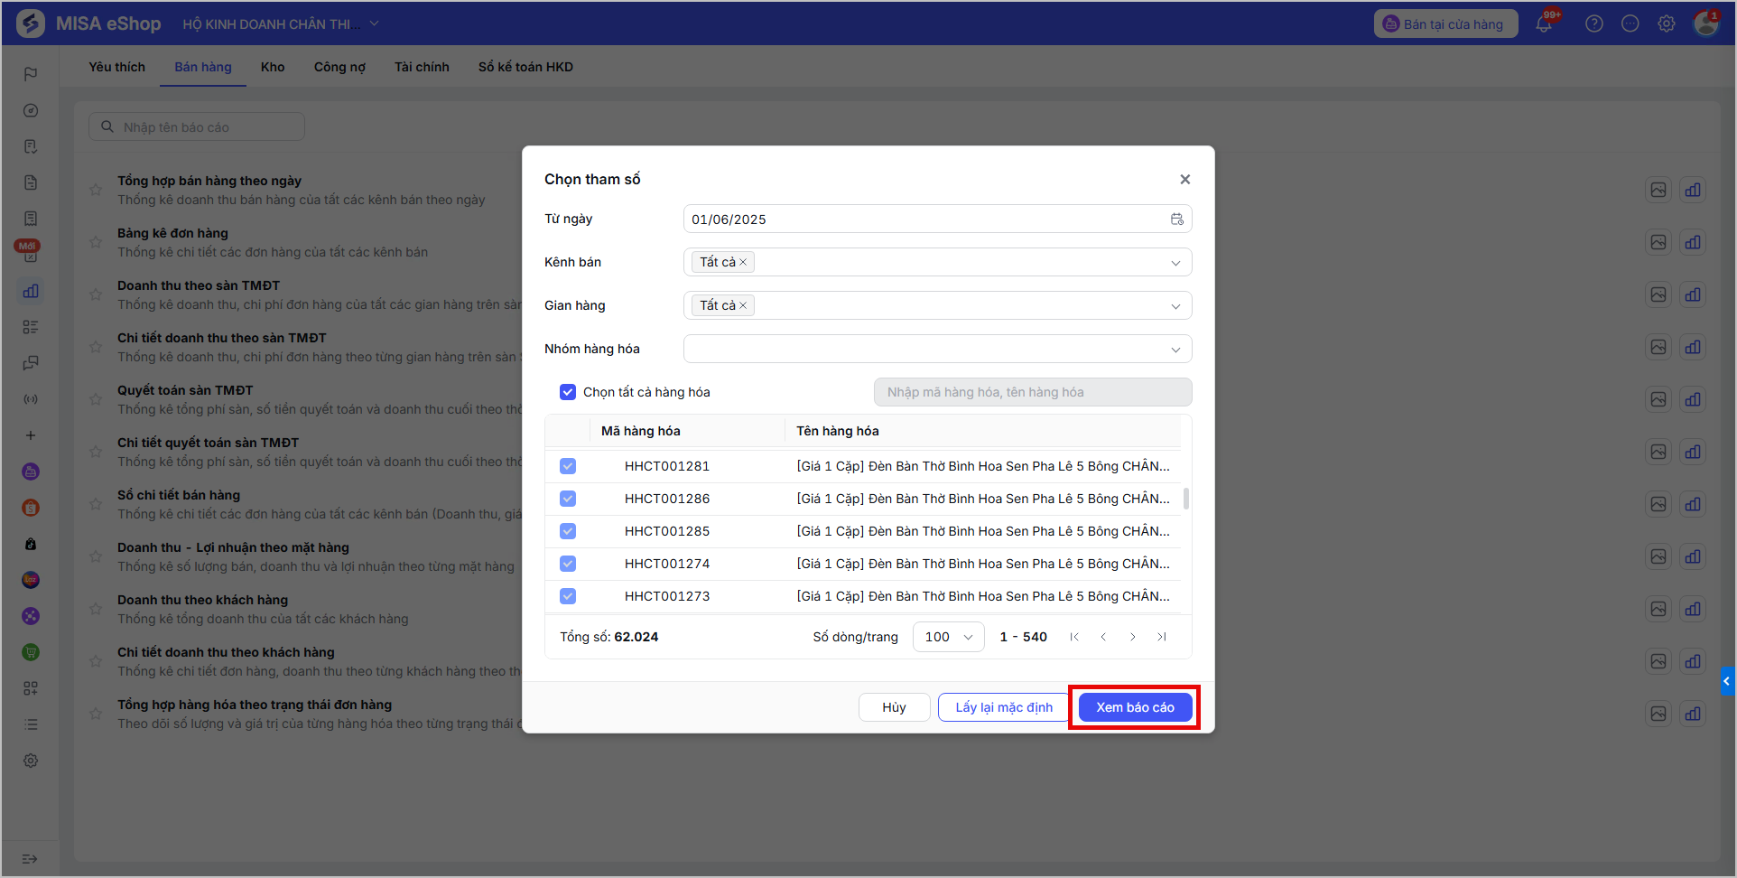
Task: Change Số dòng/trang value of 100
Action: [948, 637]
